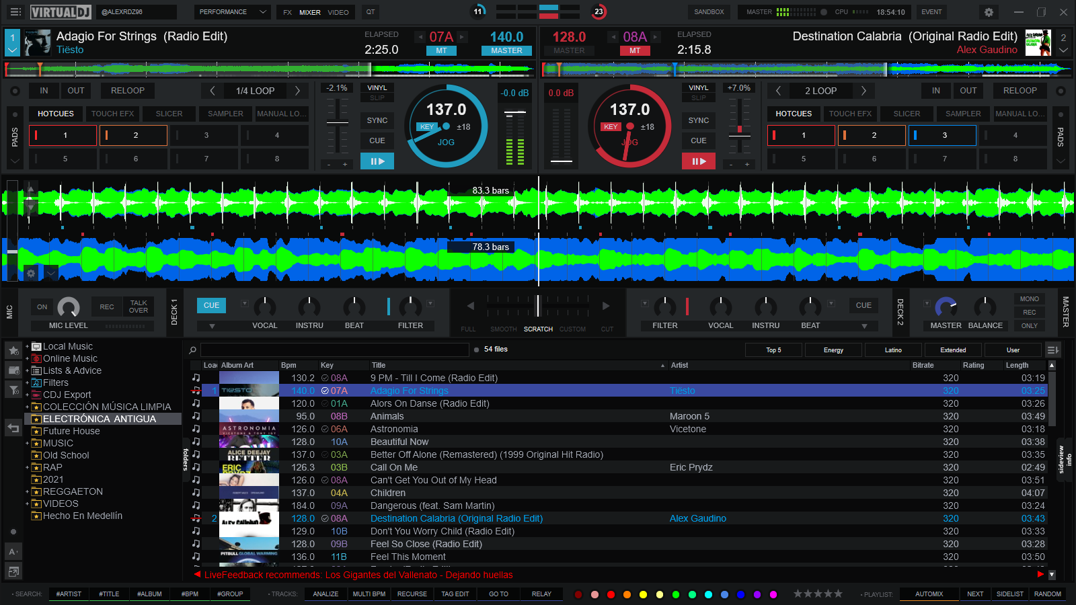The width and height of the screenshot is (1076, 605).
Task: Click the crossfader slider
Action: pos(537,306)
